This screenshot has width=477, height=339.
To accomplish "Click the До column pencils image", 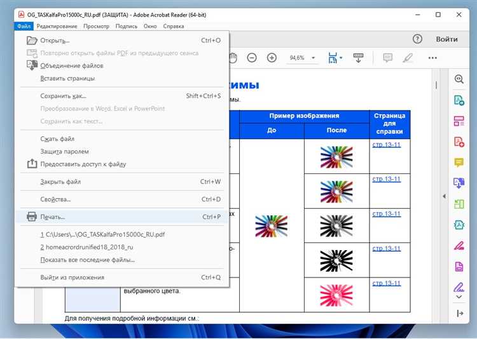I will tap(272, 226).
